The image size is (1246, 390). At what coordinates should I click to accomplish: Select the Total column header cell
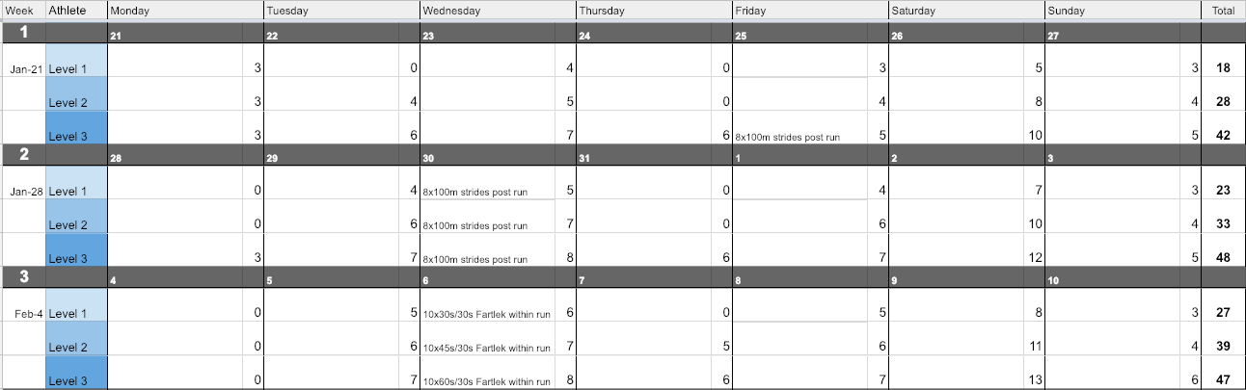tap(1223, 11)
